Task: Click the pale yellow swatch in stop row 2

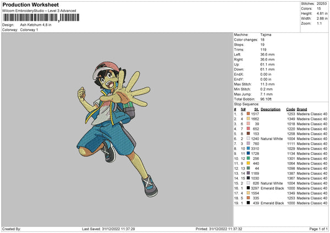Action: coord(249,119)
